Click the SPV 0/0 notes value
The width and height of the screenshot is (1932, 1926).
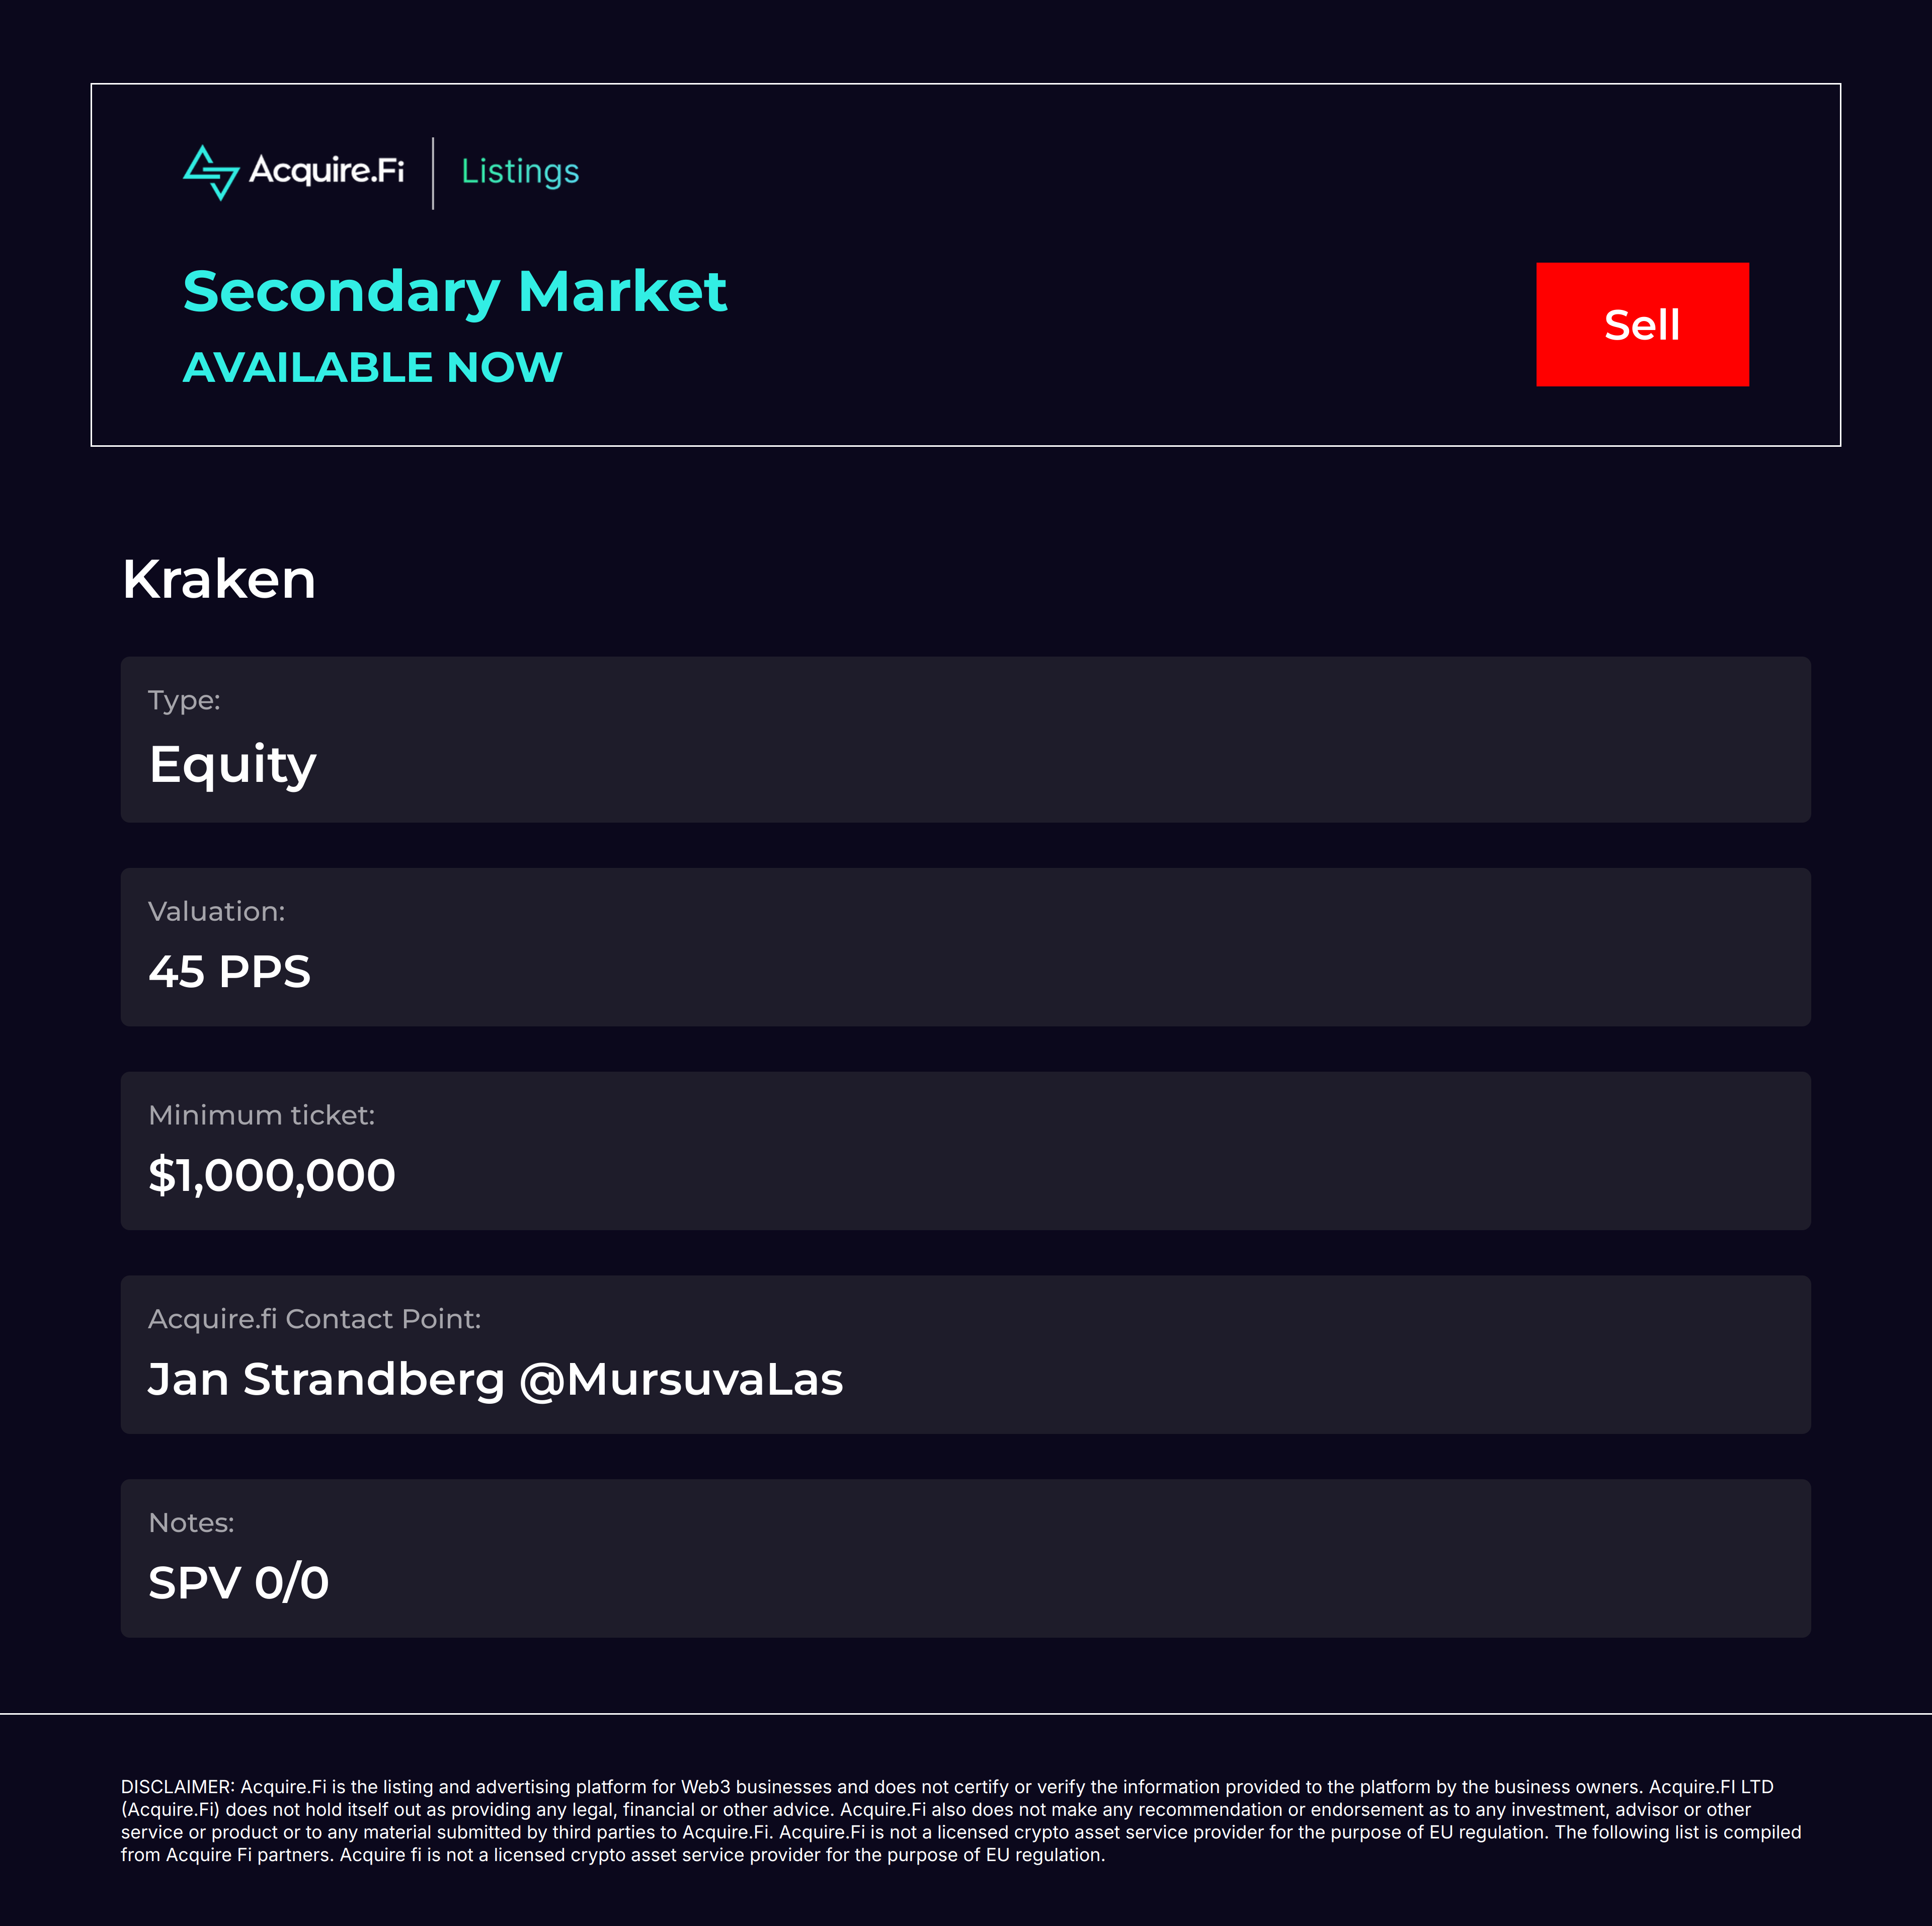tap(238, 1583)
